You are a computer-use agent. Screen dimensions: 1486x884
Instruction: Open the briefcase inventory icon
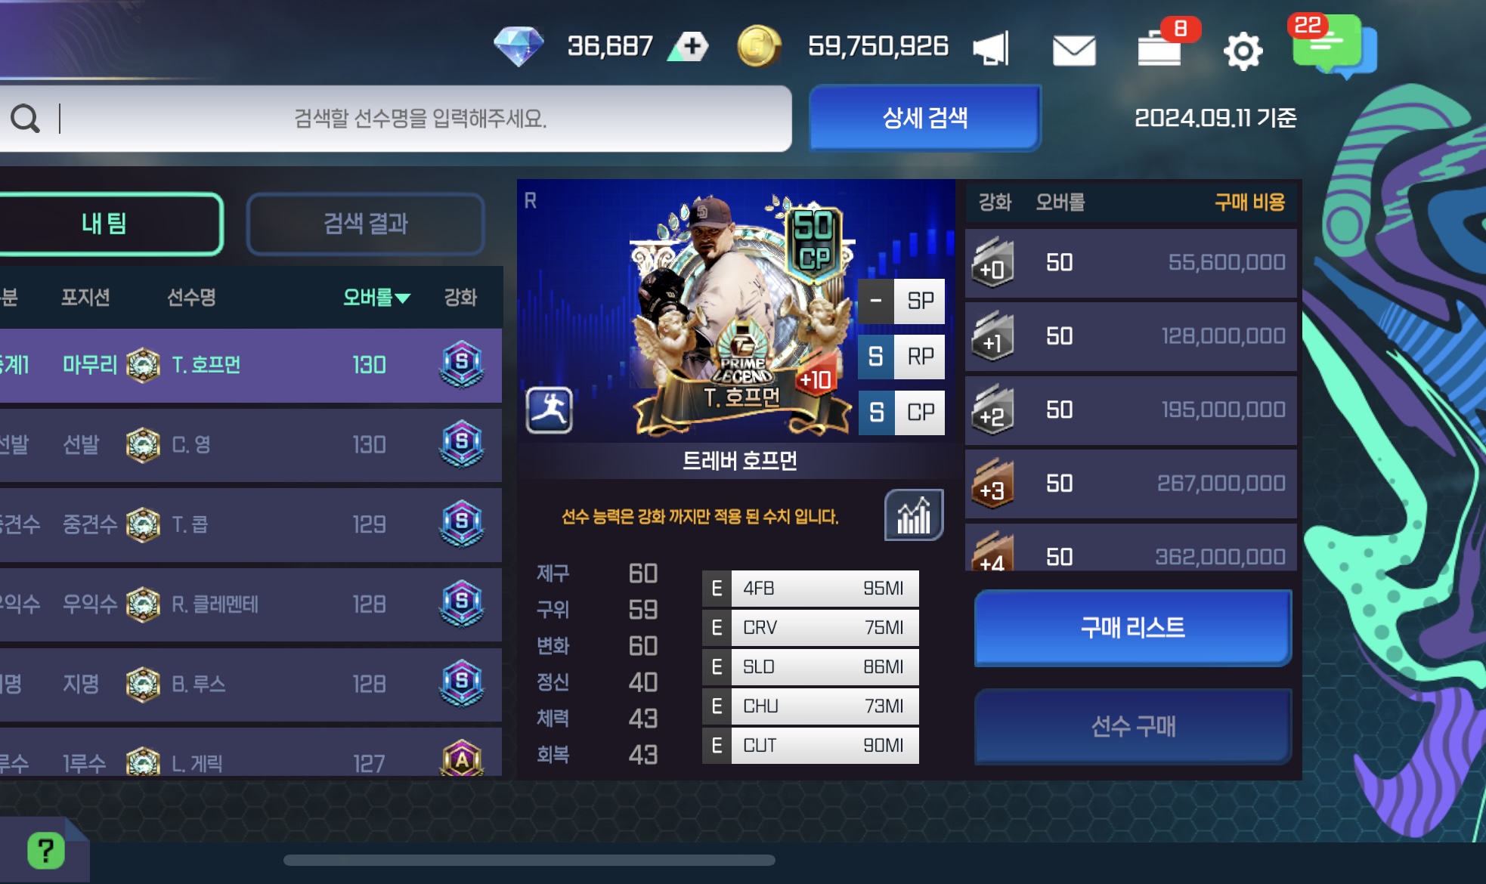click(x=1160, y=48)
